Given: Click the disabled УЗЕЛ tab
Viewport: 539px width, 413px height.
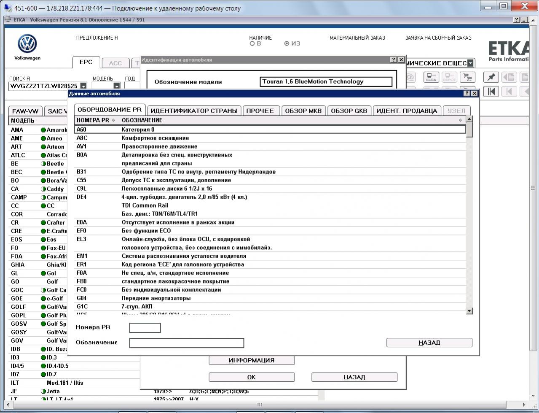Looking at the screenshot, I should tap(456, 111).
